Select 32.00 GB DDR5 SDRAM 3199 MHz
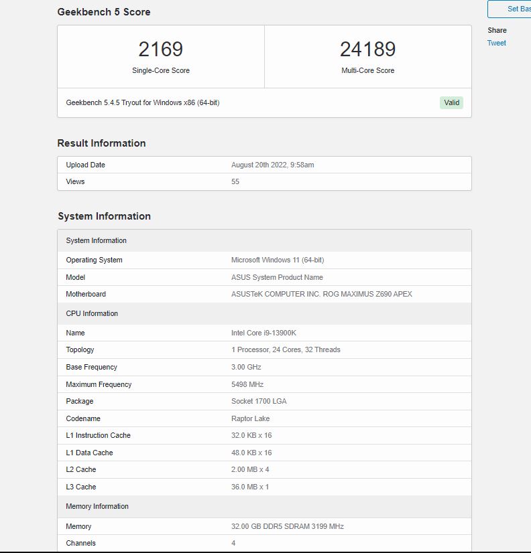Image resolution: width=531 pixels, height=553 pixels. [288, 526]
